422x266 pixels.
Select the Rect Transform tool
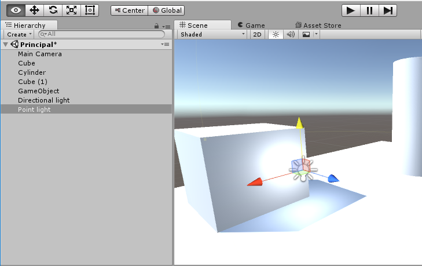click(90, 10)
